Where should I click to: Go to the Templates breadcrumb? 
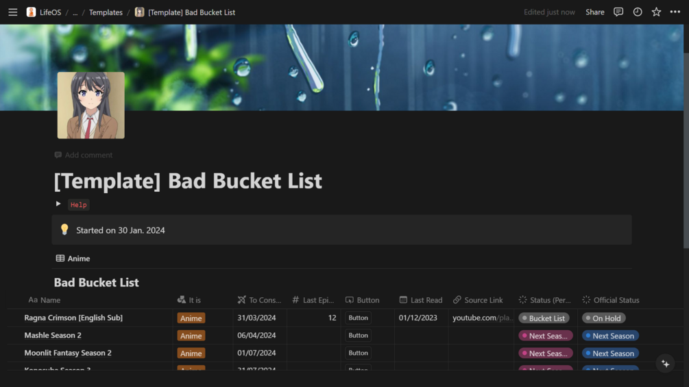(x=106, y=12)
